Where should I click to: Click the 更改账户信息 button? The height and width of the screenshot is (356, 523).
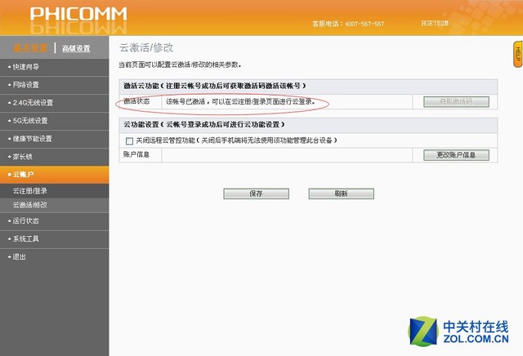point(456,155)
